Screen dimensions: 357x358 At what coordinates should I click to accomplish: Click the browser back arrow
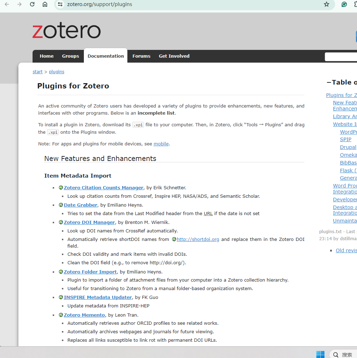[x=7, y=4]
